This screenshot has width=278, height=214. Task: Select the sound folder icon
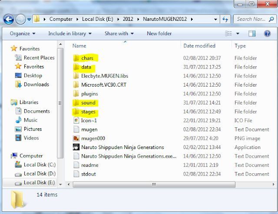point(76,103)
